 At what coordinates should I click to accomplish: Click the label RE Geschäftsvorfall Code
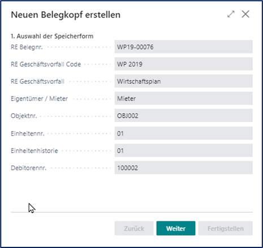(x=46, y=64)
